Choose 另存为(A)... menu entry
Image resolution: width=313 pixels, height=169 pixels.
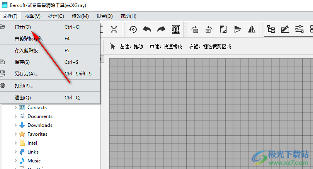pyautogui.click(x=50, y=74)
